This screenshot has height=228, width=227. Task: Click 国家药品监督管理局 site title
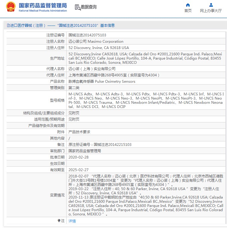point(43,5)
